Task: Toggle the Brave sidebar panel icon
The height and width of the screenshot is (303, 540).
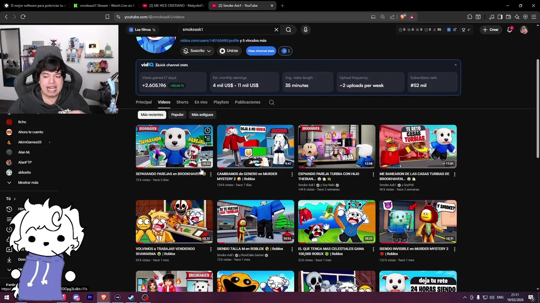Action: pos(500,17)
